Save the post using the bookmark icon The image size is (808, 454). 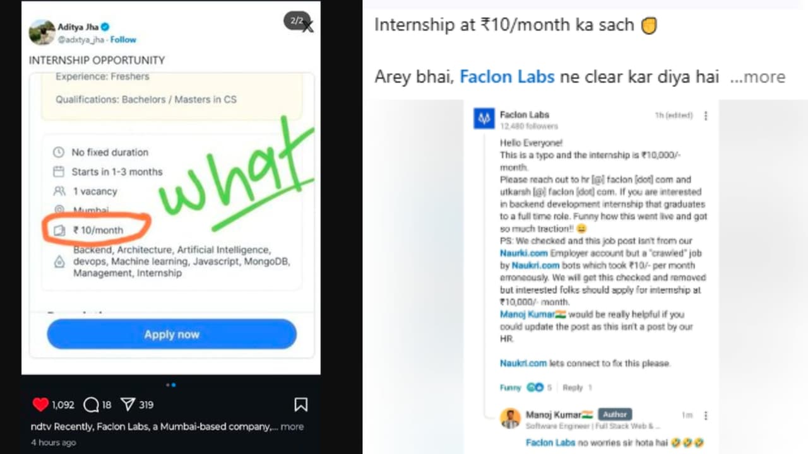pyautogui.click(x=301, y=404)
